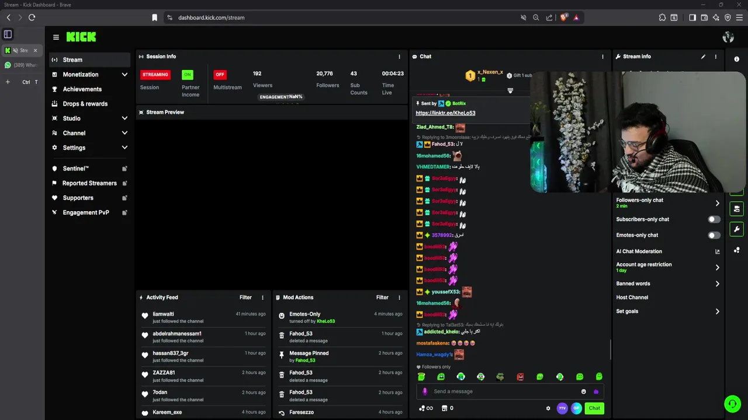Open Mod Actions three-dot menu

(x=400, y=297)
